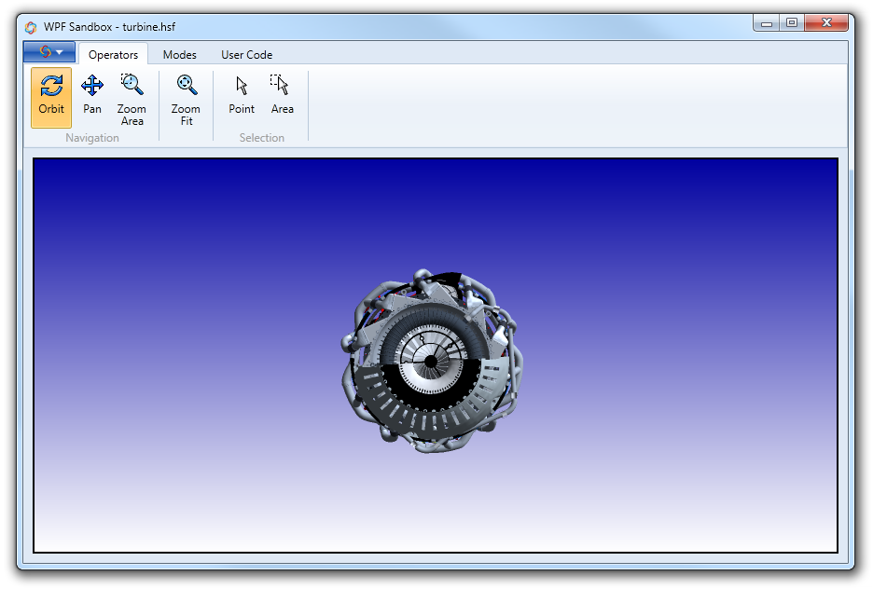Click the Selection group label

click(261, 138)
